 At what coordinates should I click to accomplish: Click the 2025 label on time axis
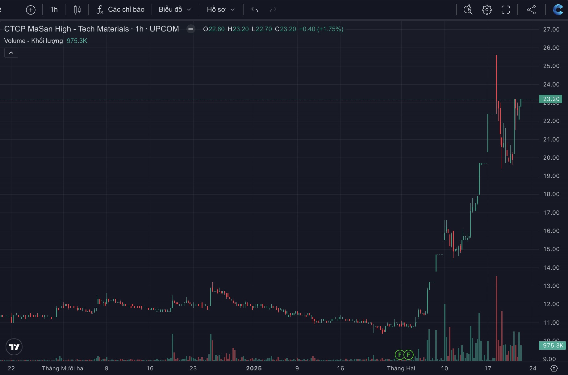tap(254, 368)
